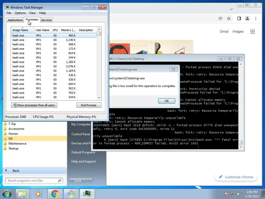Toggle the Chrome side panel icon

[239, 18]
